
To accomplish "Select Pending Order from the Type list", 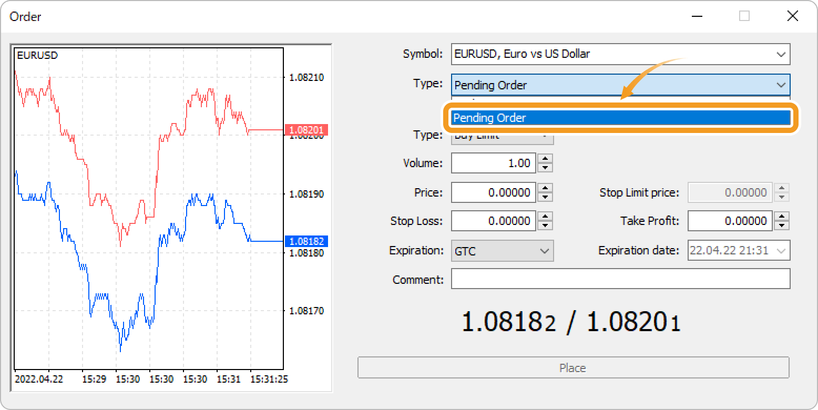I will tap(620, 118).
